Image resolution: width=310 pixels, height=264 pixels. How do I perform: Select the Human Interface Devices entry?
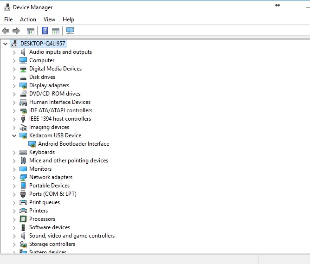[59, 102]
